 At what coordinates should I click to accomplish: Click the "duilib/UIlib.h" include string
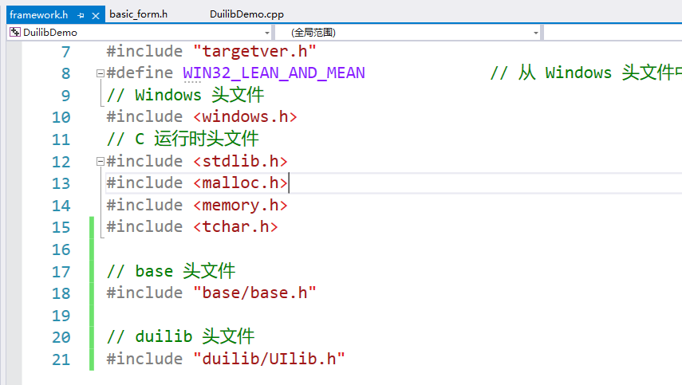[269, 359]
